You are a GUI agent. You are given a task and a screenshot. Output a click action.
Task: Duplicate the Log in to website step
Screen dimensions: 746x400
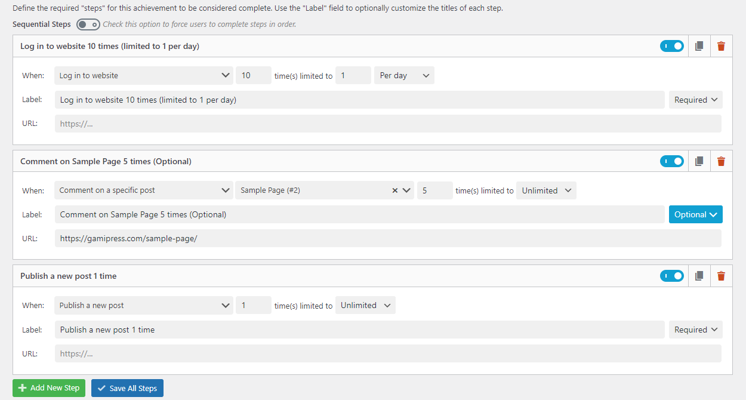click(699, 46)
